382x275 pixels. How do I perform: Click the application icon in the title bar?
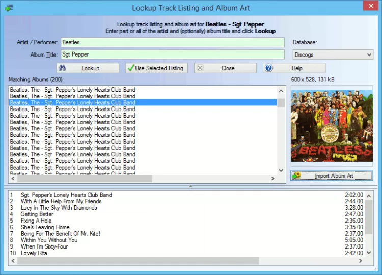pyautogui.click(x=9, y=8)
